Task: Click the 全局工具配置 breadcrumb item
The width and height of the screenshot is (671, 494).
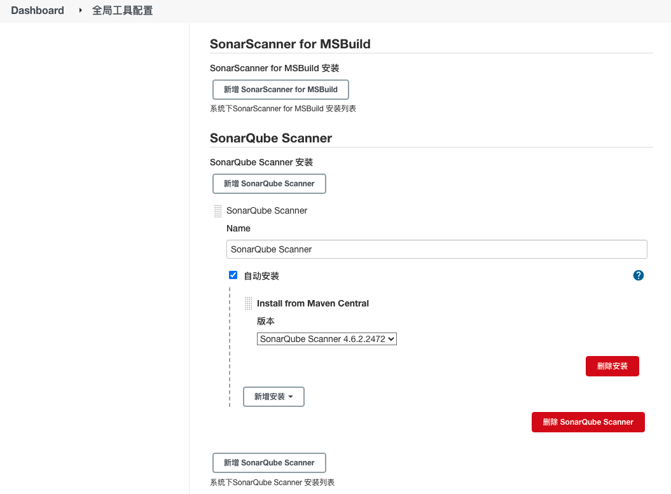Action: 122,10
